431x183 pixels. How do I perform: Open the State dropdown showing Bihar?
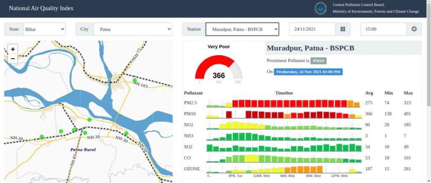coord(44,29)
